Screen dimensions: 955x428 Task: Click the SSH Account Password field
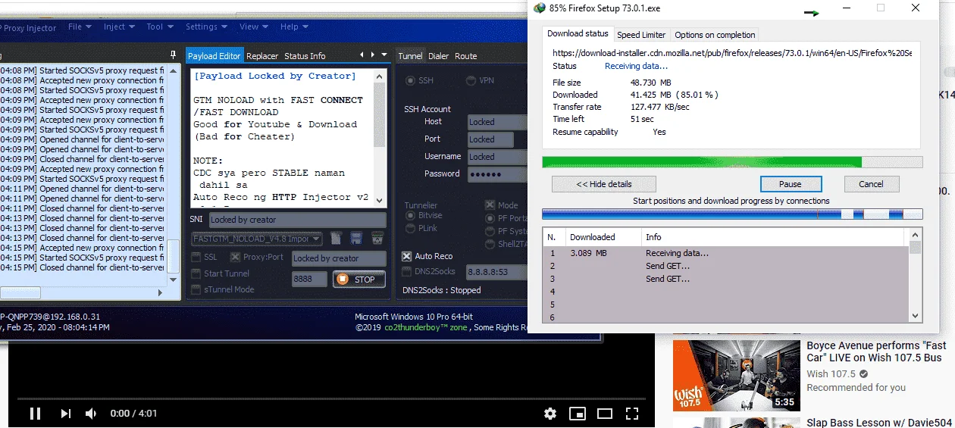tap(496, 174)
